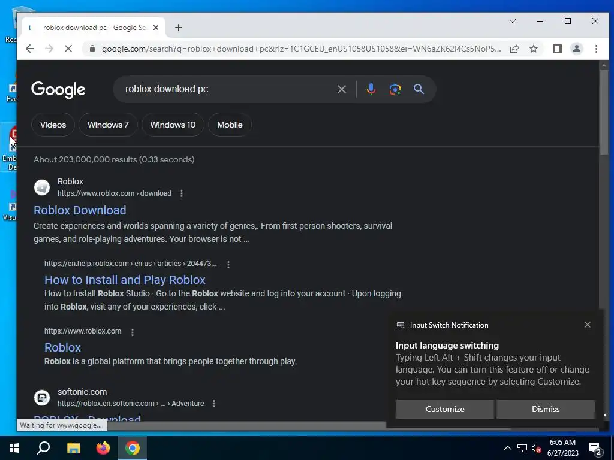
Task: Open the Roblox Download result link
Action: (x=80, y=210)
